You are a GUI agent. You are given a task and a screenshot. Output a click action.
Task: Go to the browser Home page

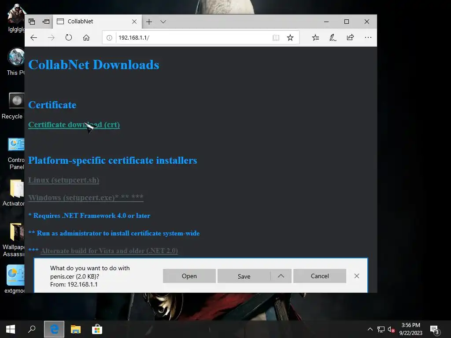coord(86,38)
